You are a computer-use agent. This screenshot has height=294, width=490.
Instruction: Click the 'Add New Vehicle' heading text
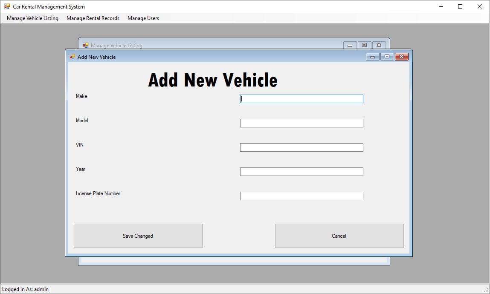(213, 80)
